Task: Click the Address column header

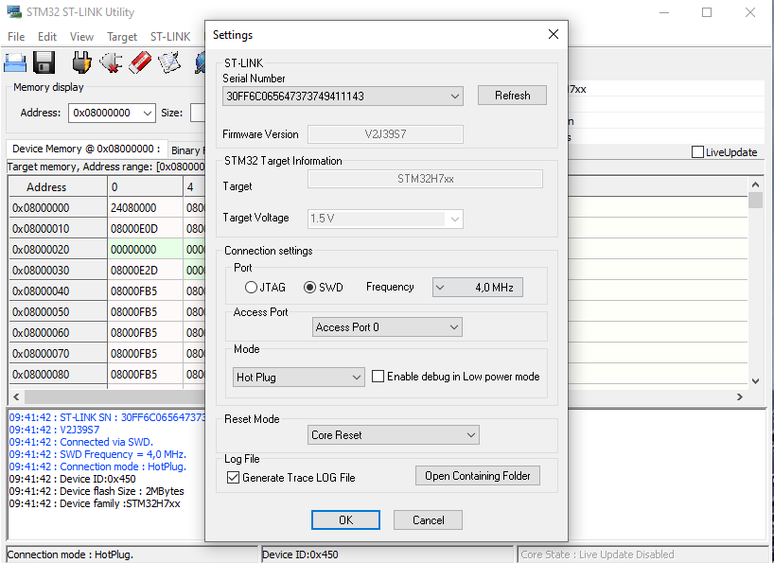Action: click(x=58, y=187)
